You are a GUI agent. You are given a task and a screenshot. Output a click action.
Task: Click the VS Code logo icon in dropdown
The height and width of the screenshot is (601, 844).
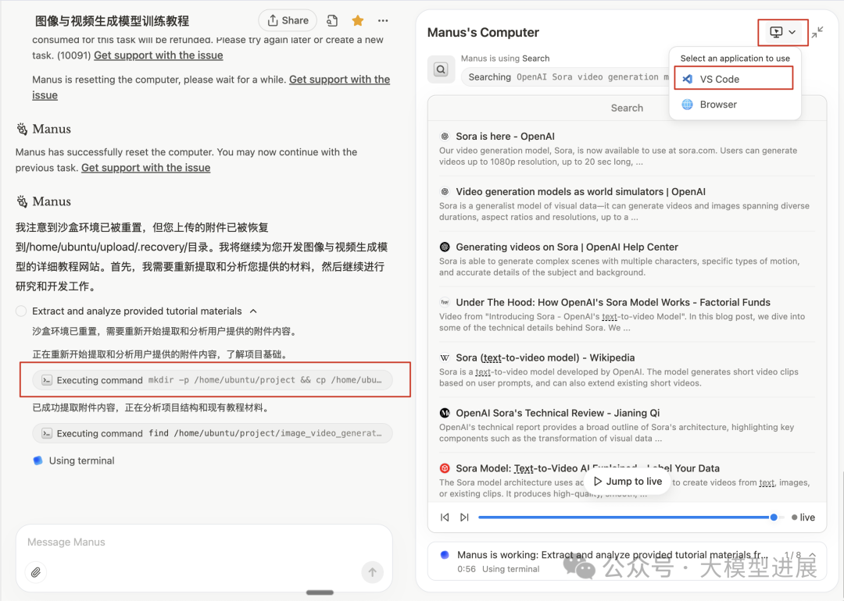pos(688,79)
